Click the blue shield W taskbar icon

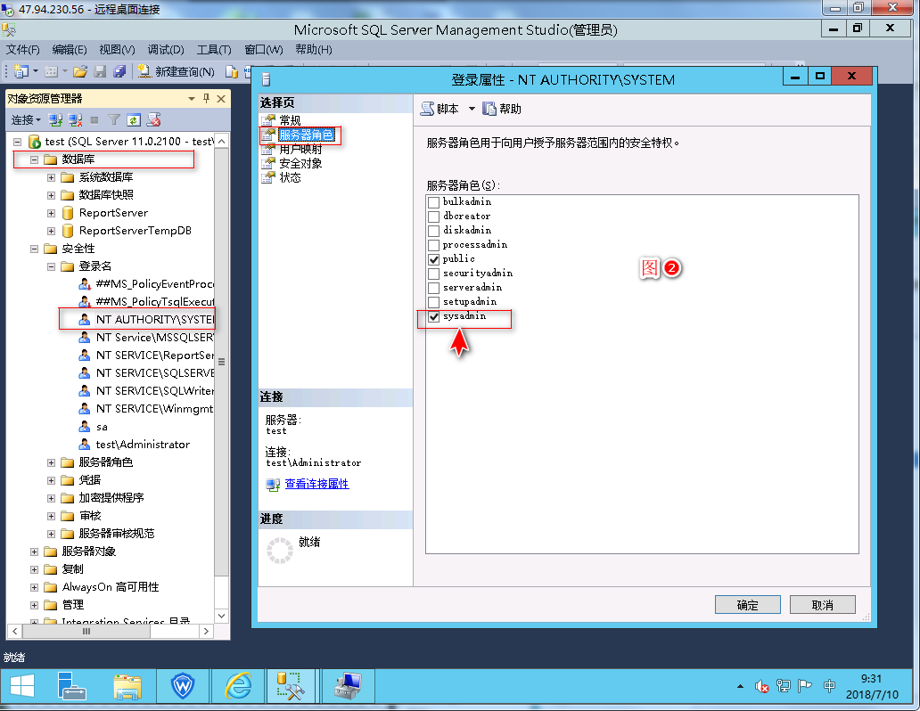coord(183,685)
